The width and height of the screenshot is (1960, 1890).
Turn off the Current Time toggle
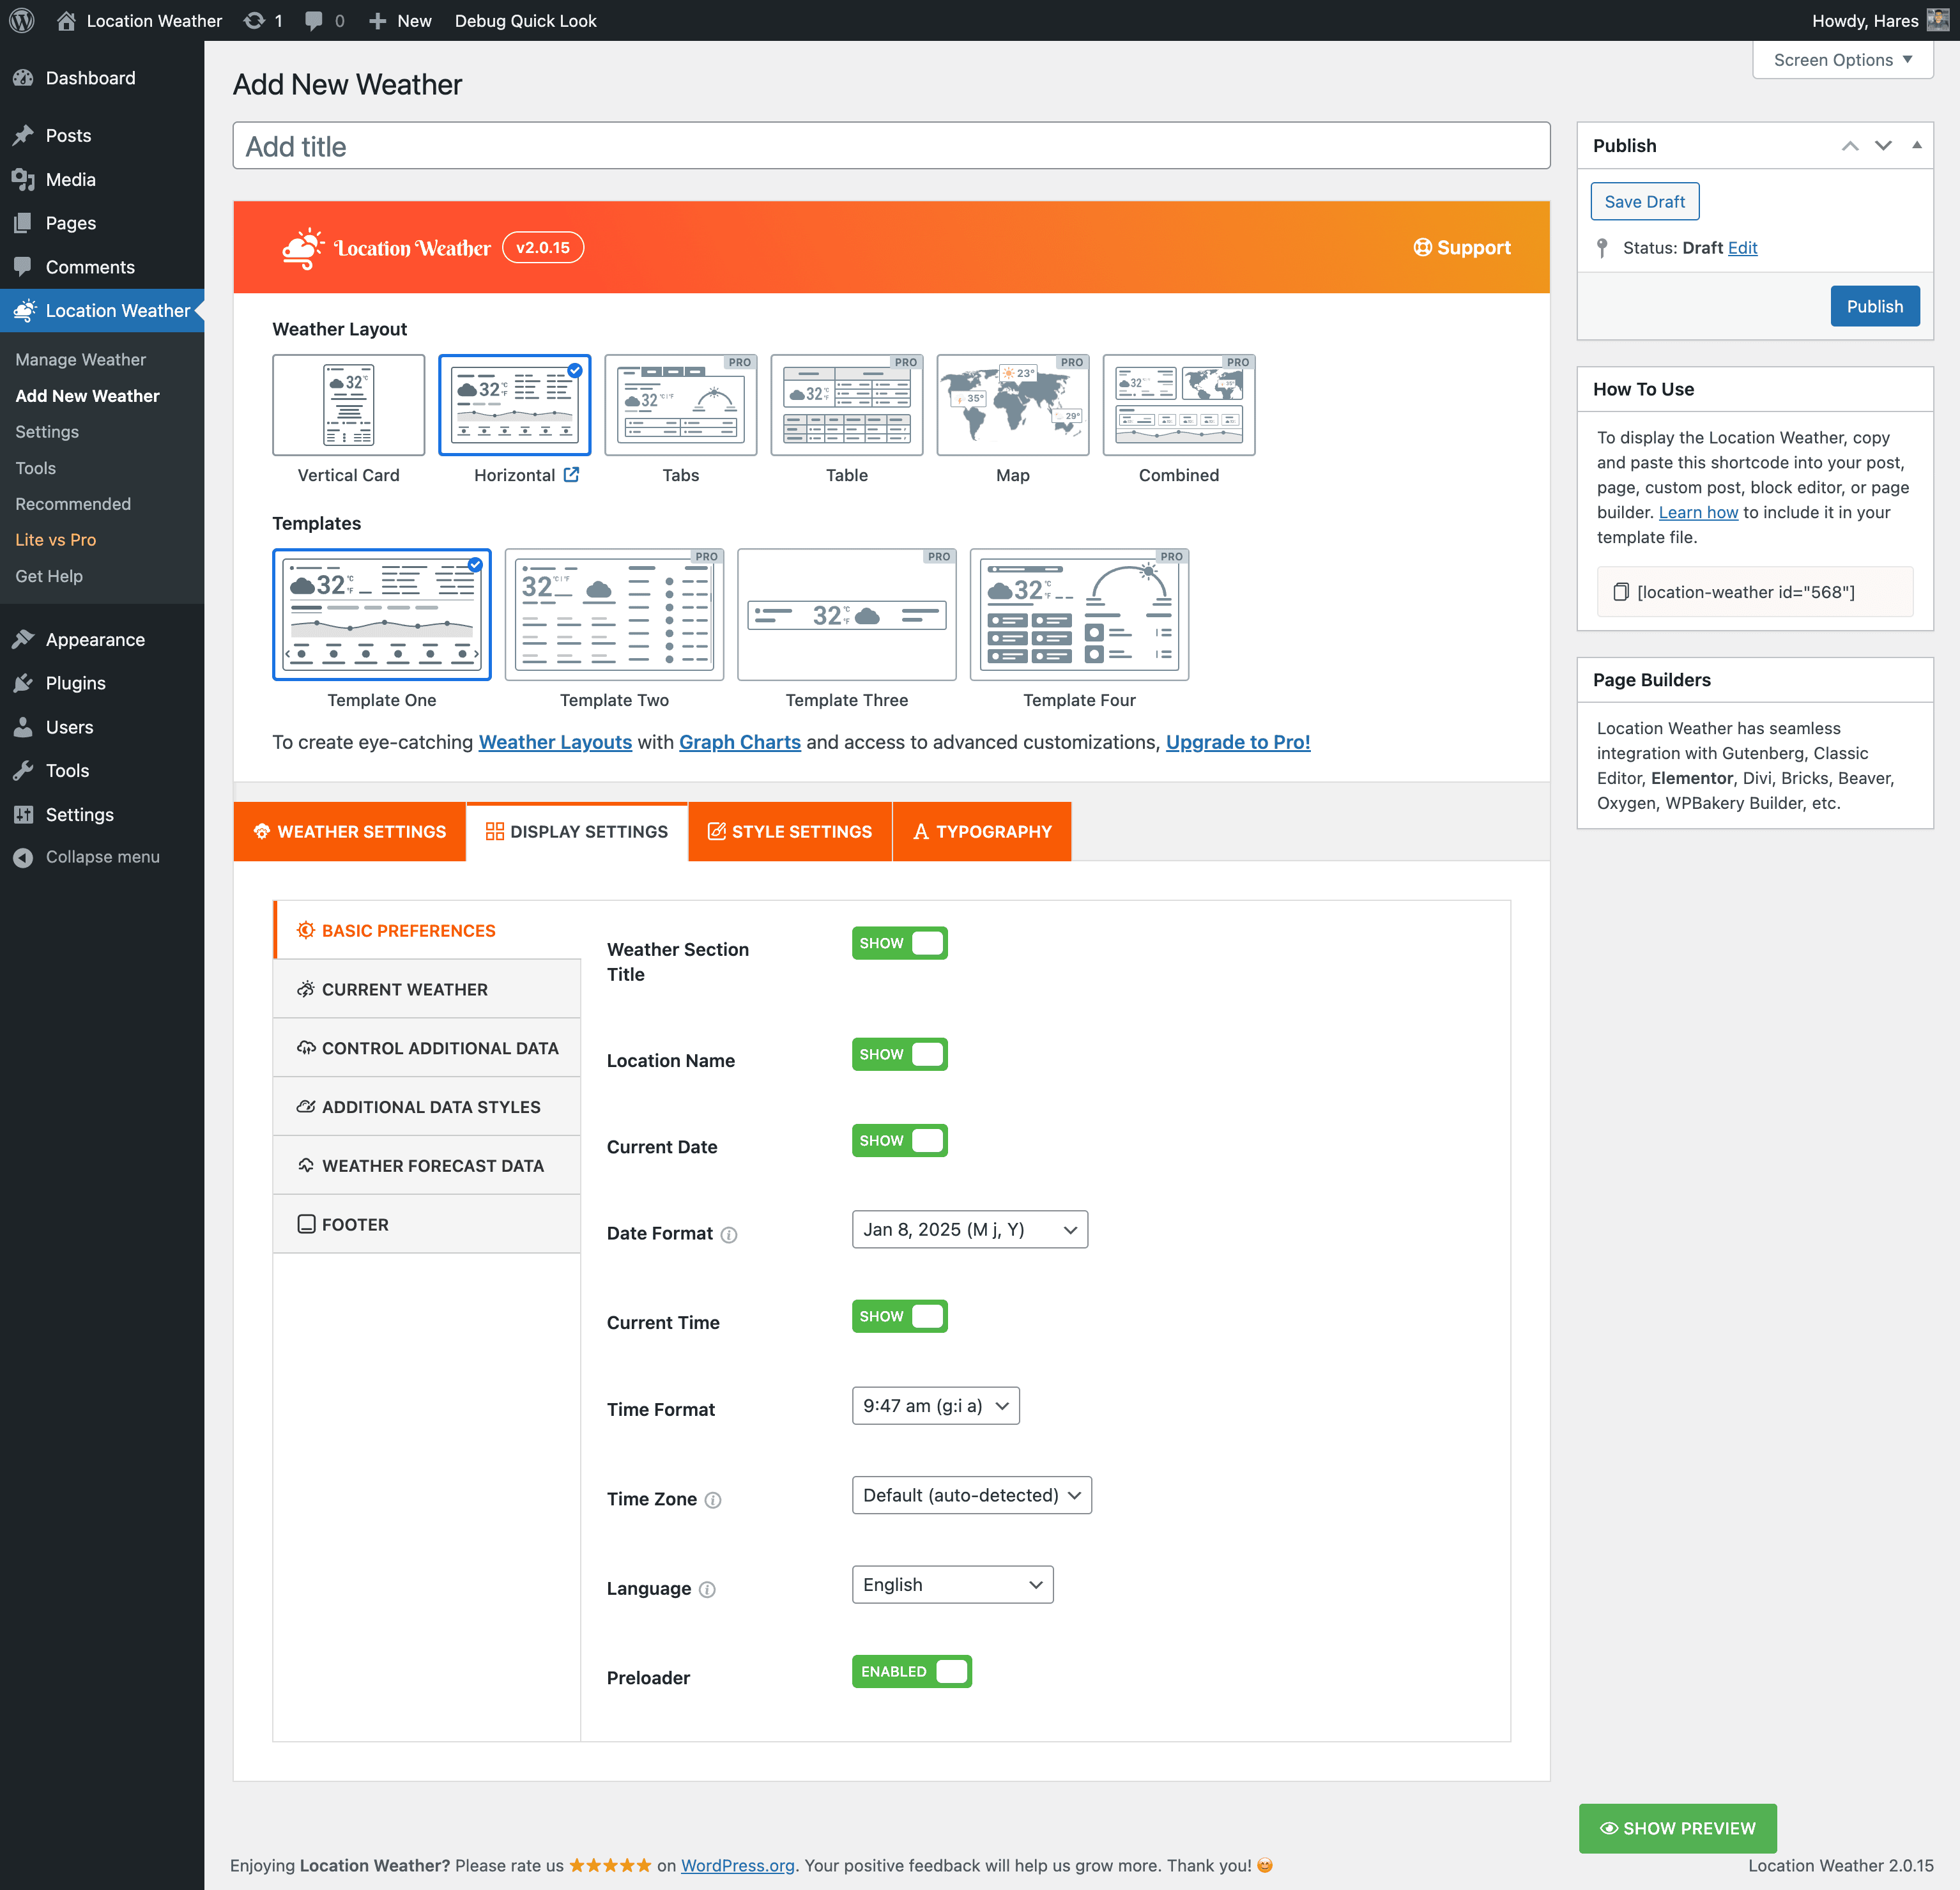click(899, 1316)
